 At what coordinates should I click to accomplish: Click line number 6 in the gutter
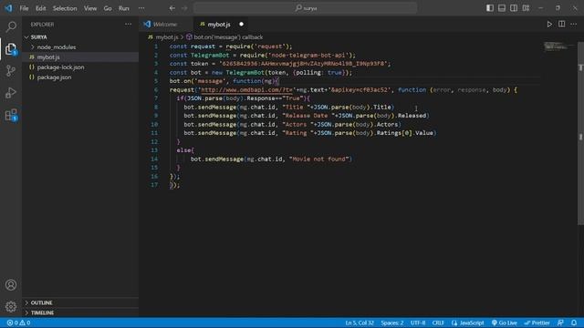click(156, 90)
